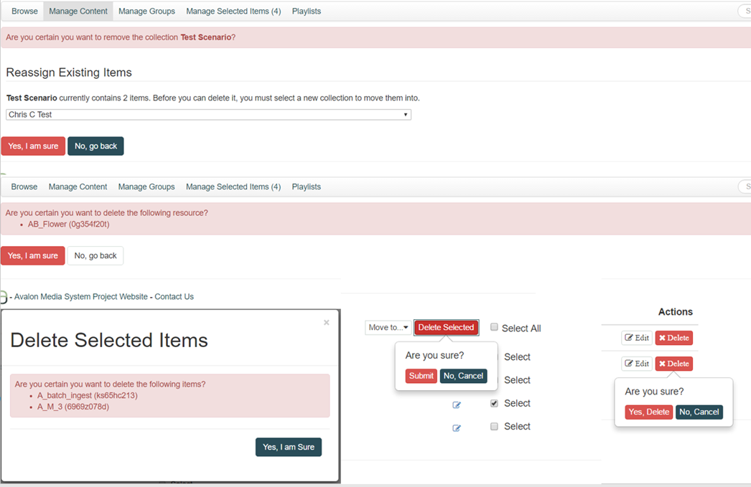
Task: Open Avalon Media System Project Website link
Action: point(81,297)
